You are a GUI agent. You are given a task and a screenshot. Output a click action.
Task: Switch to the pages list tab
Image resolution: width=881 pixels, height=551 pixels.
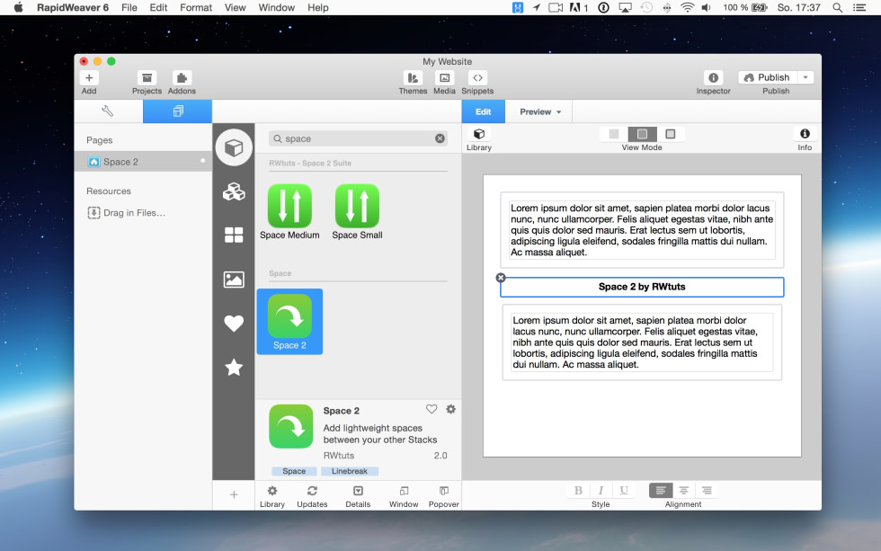pyautogui.click(x=178, y=111)
